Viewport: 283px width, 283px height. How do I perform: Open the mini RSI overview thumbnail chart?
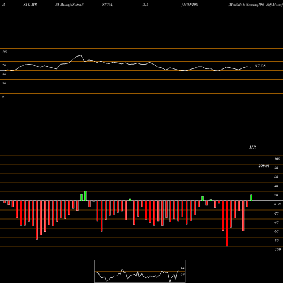[140, 271]
